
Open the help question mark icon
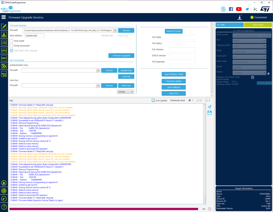pyautogui.click(x=4, y=207)
